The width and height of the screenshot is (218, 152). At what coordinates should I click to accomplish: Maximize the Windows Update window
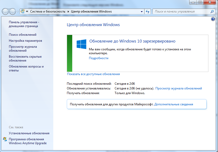200,2
